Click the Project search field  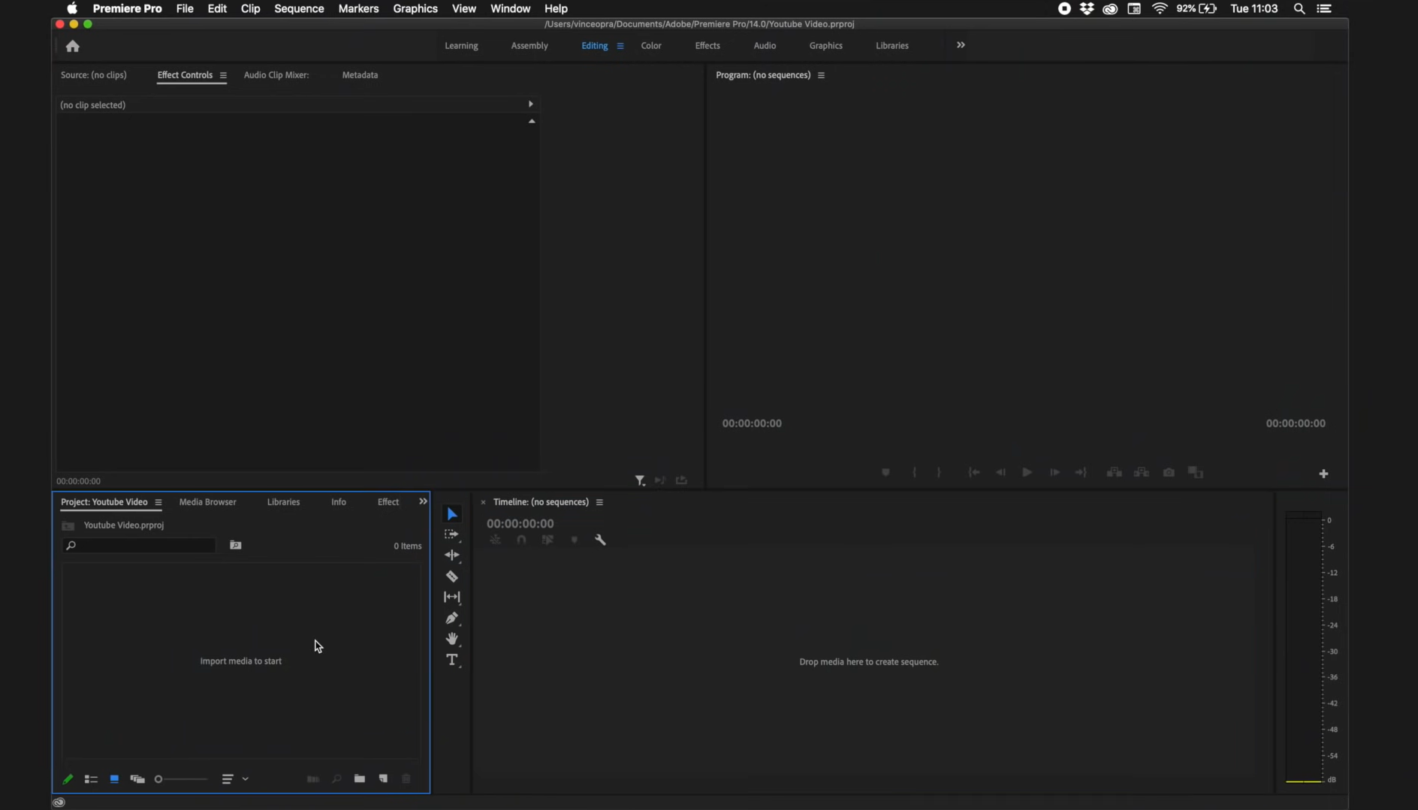pos(140,546)
